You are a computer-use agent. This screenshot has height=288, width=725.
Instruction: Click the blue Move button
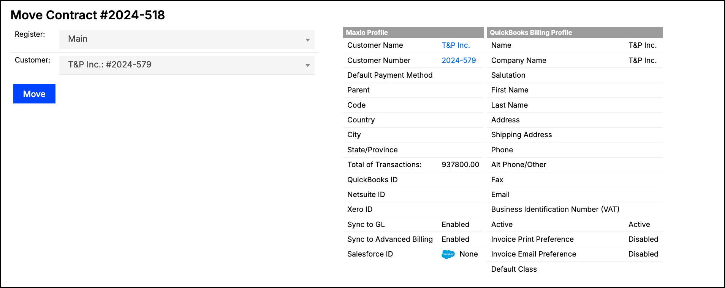pos(34,94)
